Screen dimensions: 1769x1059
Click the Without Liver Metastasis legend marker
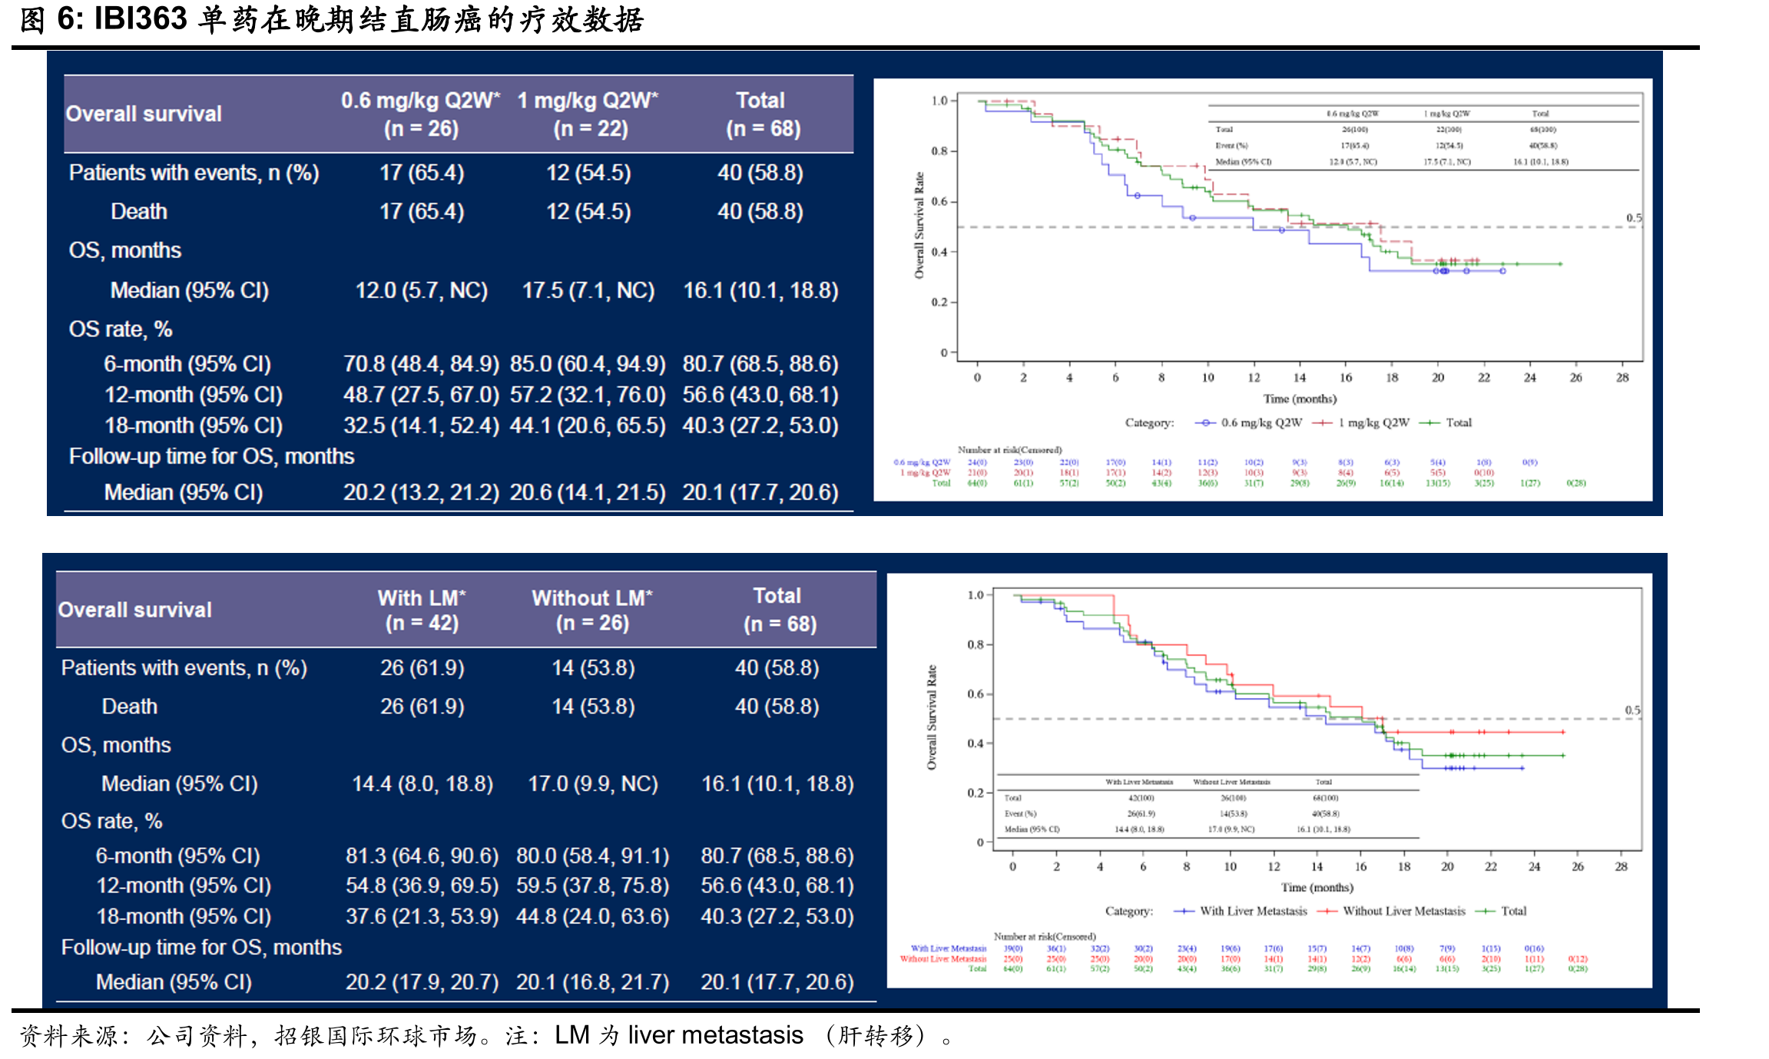[1327, 911]
